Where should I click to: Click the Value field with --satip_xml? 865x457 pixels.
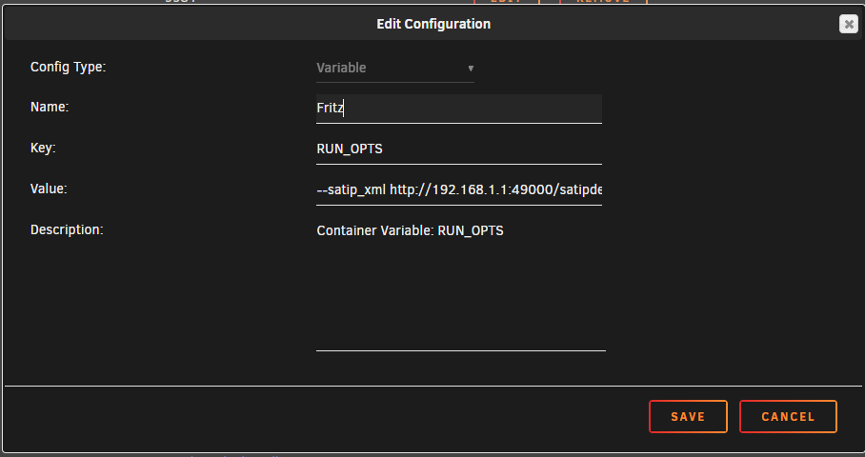click(x=459, y=190)
